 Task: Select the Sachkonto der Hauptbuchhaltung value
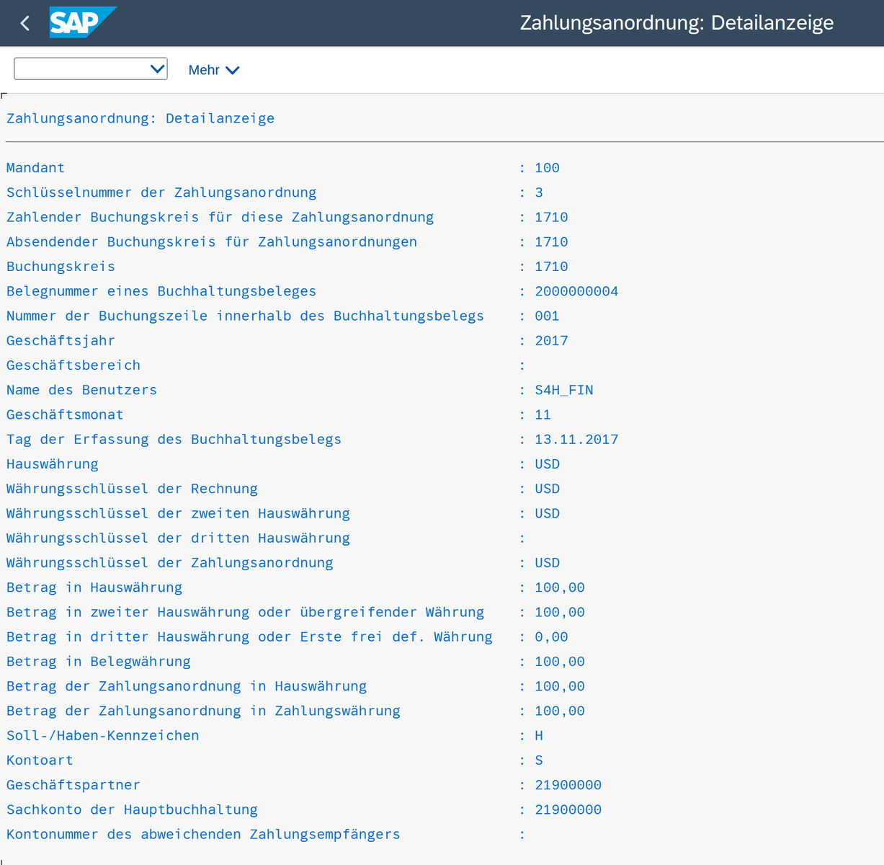click(568, 809)
